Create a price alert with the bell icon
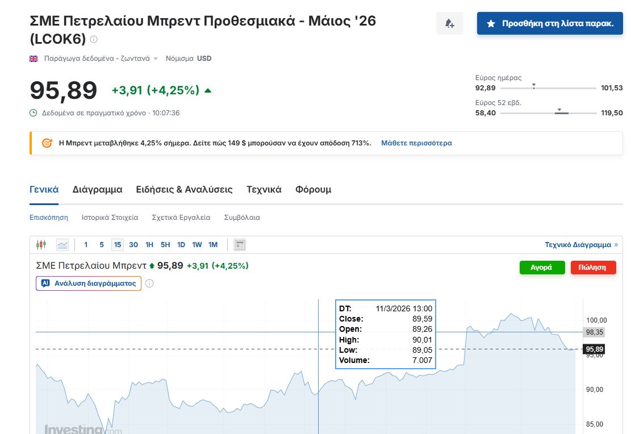The height and width of the screenshot is (434, 631). coord(449,23)
